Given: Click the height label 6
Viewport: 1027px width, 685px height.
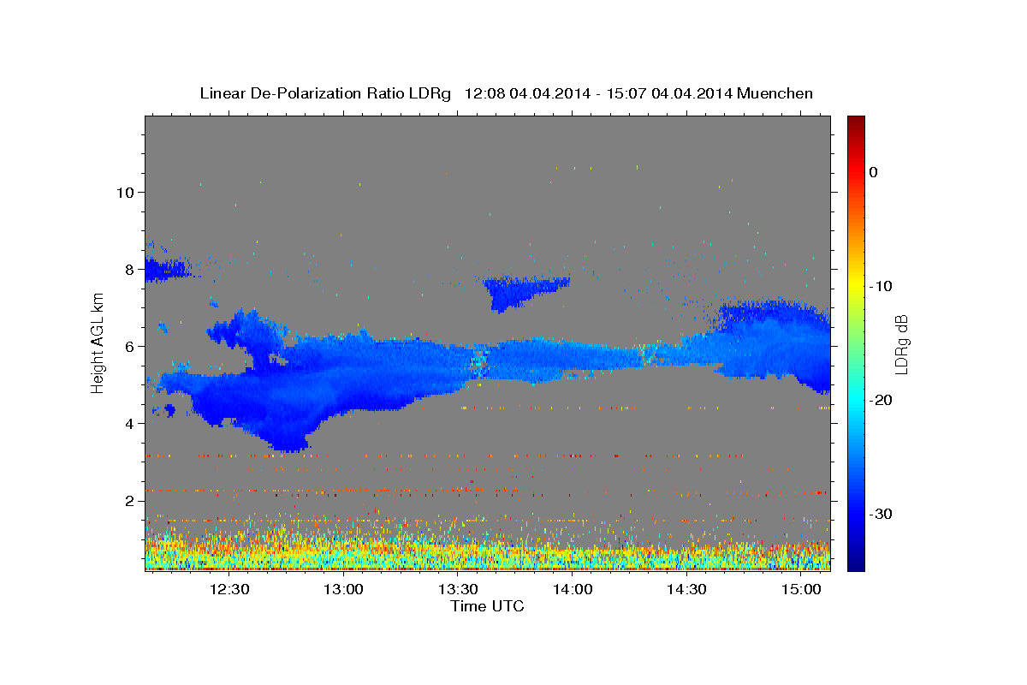Looking at the screenshot, I should pyautogui.click(x=128, y=346).
